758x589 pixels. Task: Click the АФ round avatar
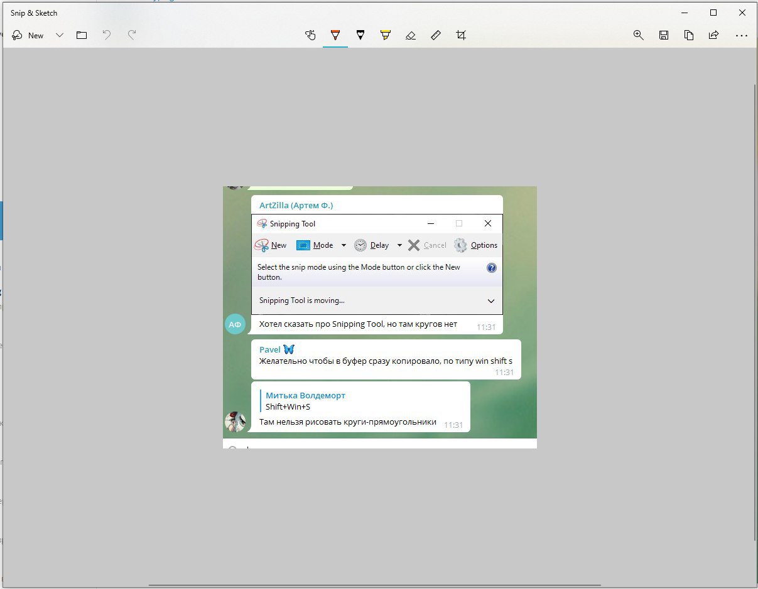pos(235,324)
